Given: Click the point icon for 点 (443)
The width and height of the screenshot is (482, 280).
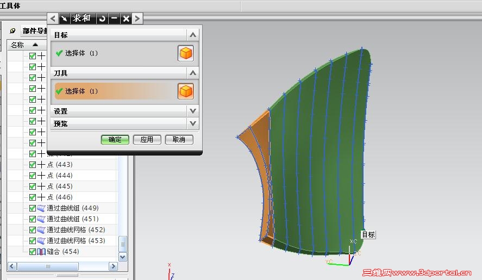Looking at the screenshot, I should (41, 165).
